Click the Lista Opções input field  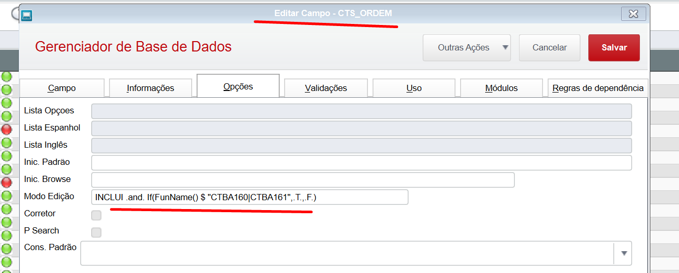point(361,111)
